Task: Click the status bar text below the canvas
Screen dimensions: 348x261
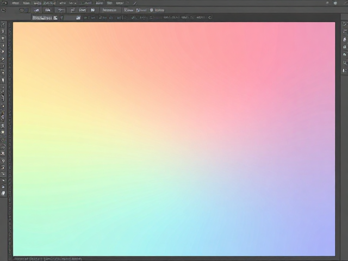Action: coord(47,259)
